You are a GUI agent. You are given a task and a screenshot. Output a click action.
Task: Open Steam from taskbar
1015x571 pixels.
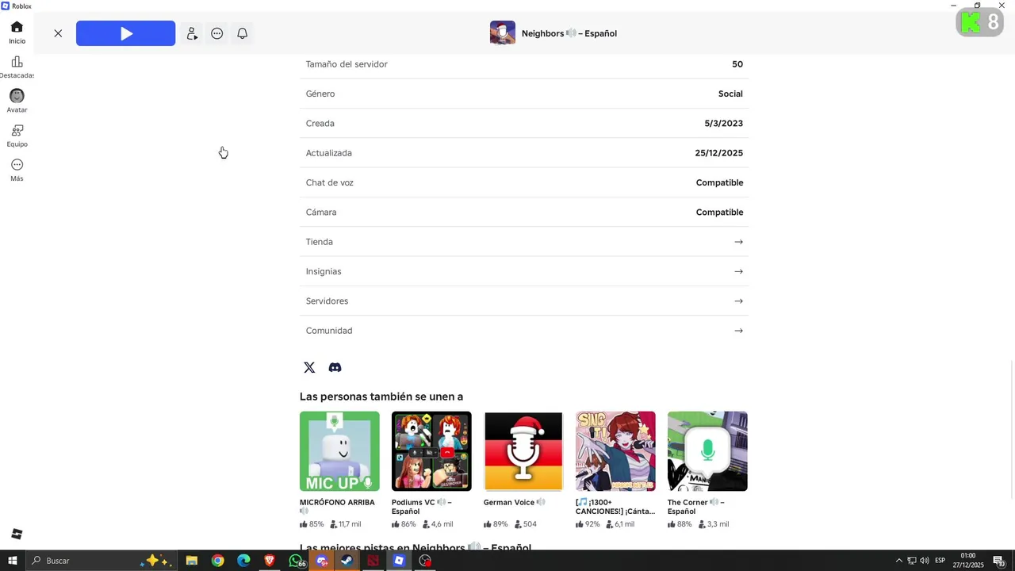pyautogui.click(x=347, y=561)
